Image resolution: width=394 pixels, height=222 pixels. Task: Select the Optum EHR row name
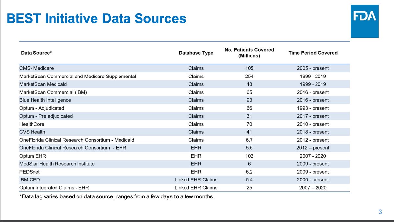[x=33, y=156]
